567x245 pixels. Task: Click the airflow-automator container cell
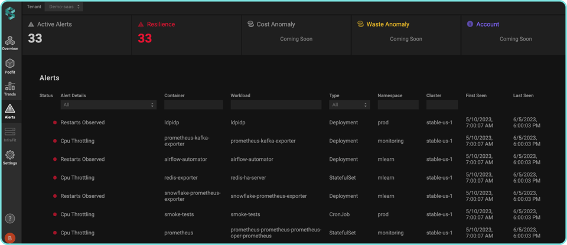(185, 160)
